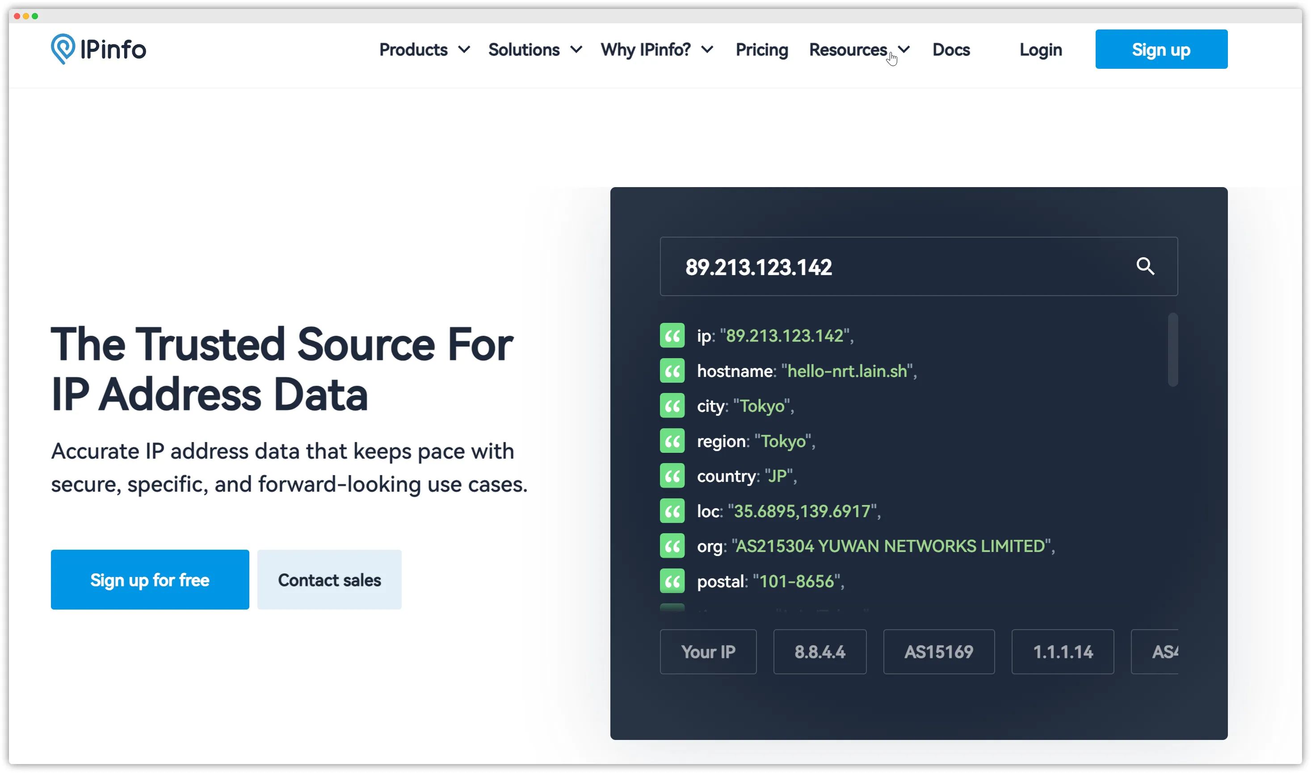Go to the Pricing page
The image size is (1311, 773).
click(x=762, y=50)
